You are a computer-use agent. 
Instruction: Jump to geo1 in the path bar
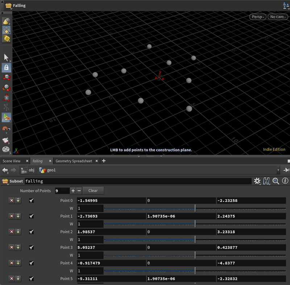[x=47, y=170]
